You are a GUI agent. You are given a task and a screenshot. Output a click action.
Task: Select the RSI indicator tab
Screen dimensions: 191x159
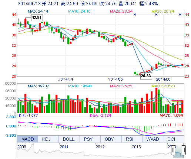point(130,139)
